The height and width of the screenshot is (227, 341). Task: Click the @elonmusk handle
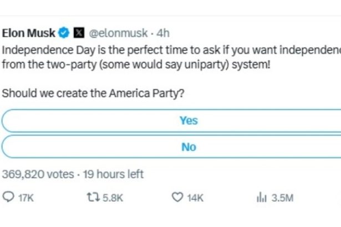(118, 33)
